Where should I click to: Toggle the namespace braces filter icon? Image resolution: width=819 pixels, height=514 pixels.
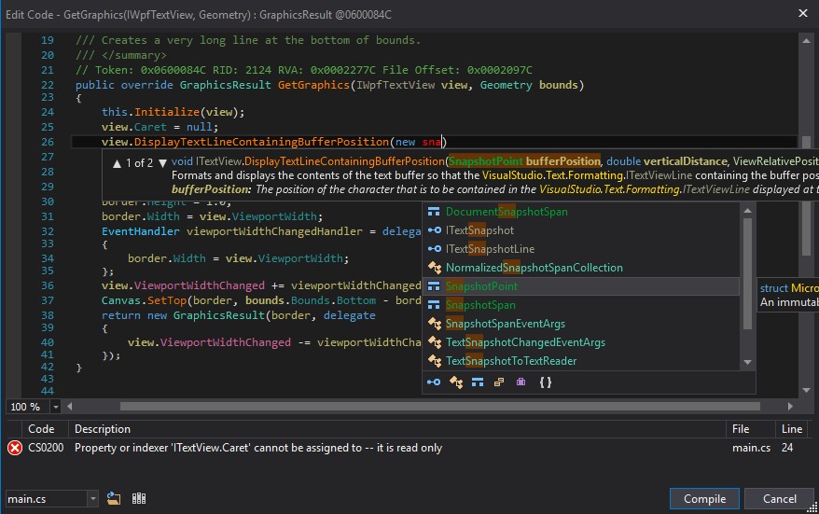point(546,382)
